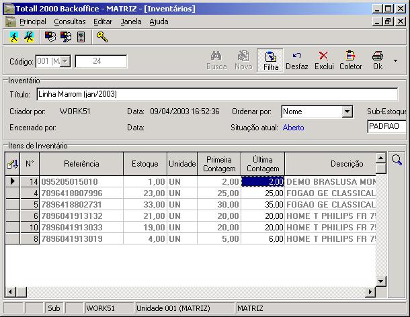
Task: Click the second running-figure icon with the X
Action: point(29,37)
